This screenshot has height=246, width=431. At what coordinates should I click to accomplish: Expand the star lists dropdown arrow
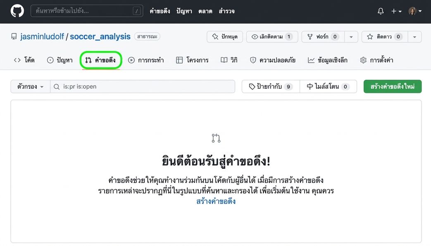414,37
